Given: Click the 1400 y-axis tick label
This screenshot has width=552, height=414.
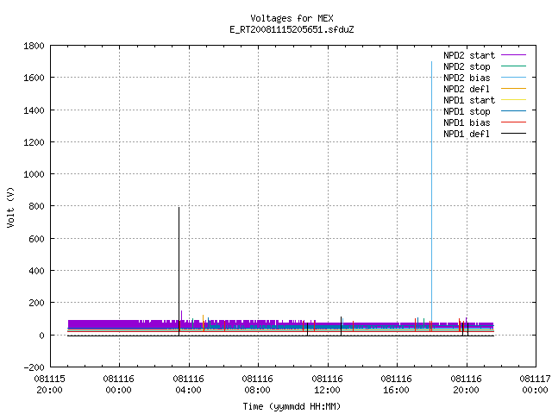Looking at the screenshot, I should point(34,110).
